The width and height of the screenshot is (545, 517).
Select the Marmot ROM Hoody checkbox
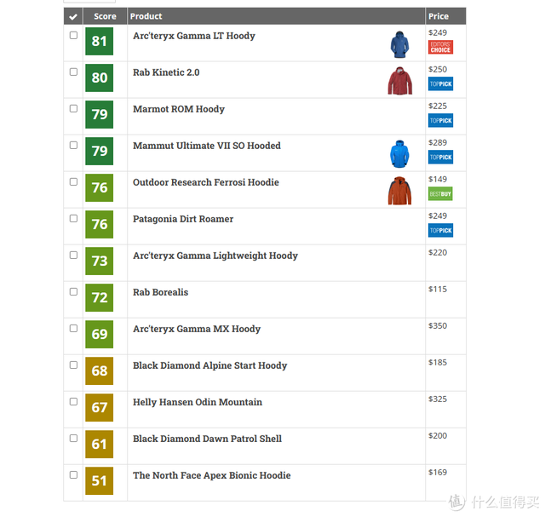coord(73,108)
